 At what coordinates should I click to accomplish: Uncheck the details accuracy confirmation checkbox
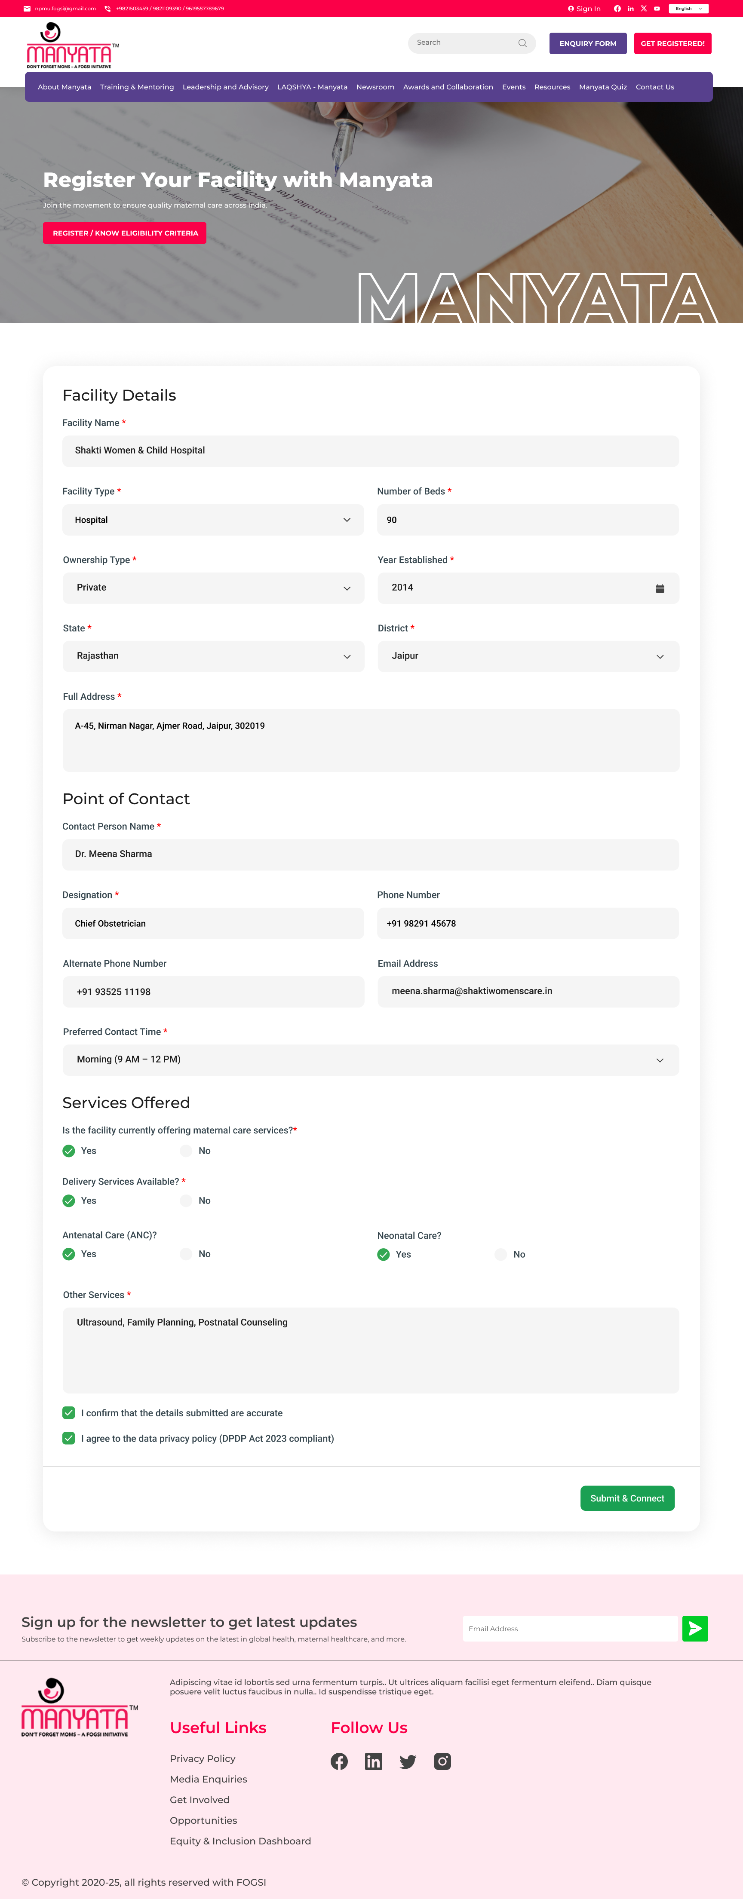(x=68, y=1412)
